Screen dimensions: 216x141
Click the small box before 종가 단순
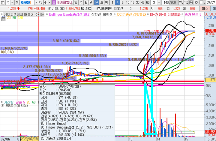coord(182,14)
